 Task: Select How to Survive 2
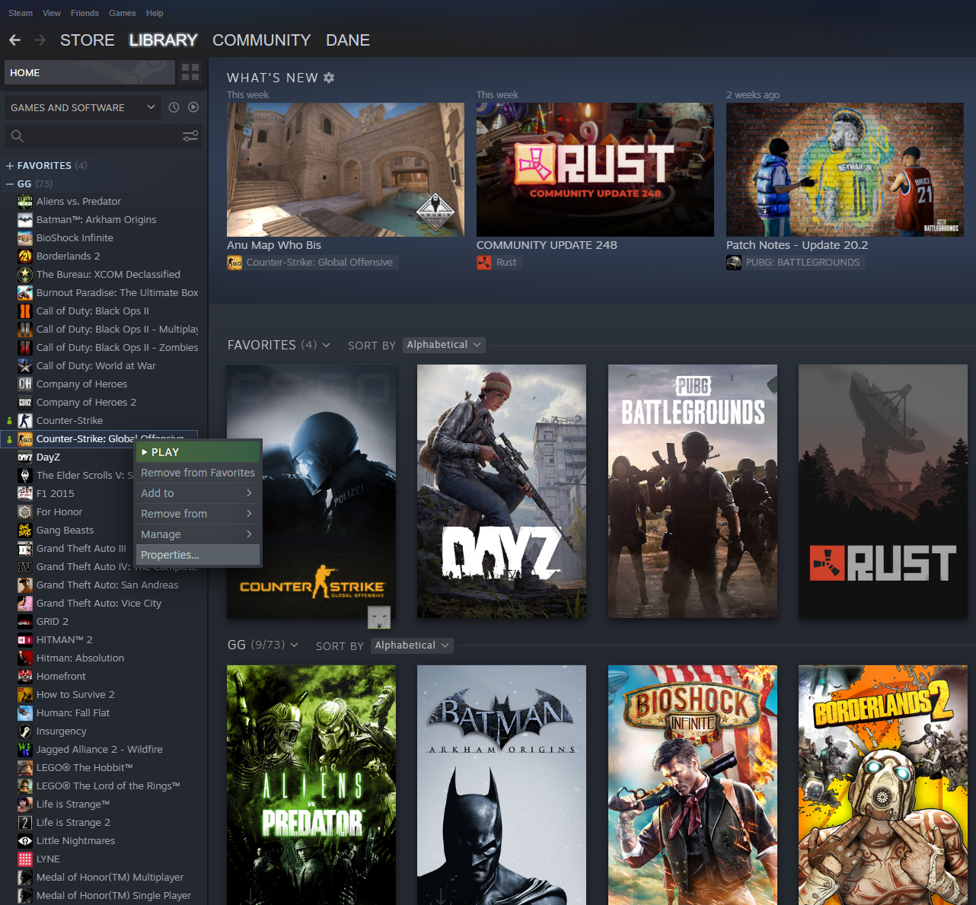75,694
